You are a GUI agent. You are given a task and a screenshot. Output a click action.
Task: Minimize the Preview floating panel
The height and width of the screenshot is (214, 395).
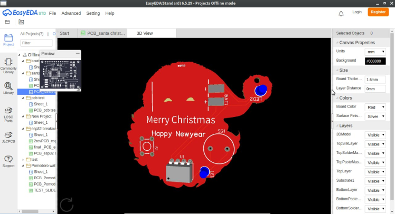78,53
